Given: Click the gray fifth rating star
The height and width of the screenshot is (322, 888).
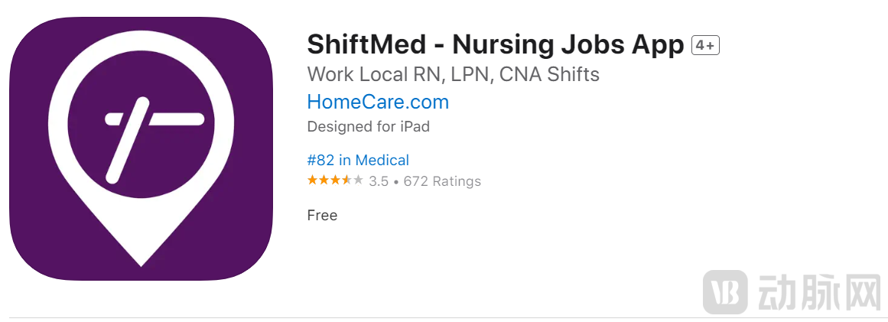Looking at the screenshot, I should coord(358,181).
